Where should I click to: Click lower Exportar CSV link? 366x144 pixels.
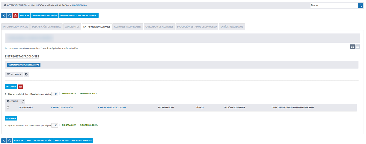69,125
